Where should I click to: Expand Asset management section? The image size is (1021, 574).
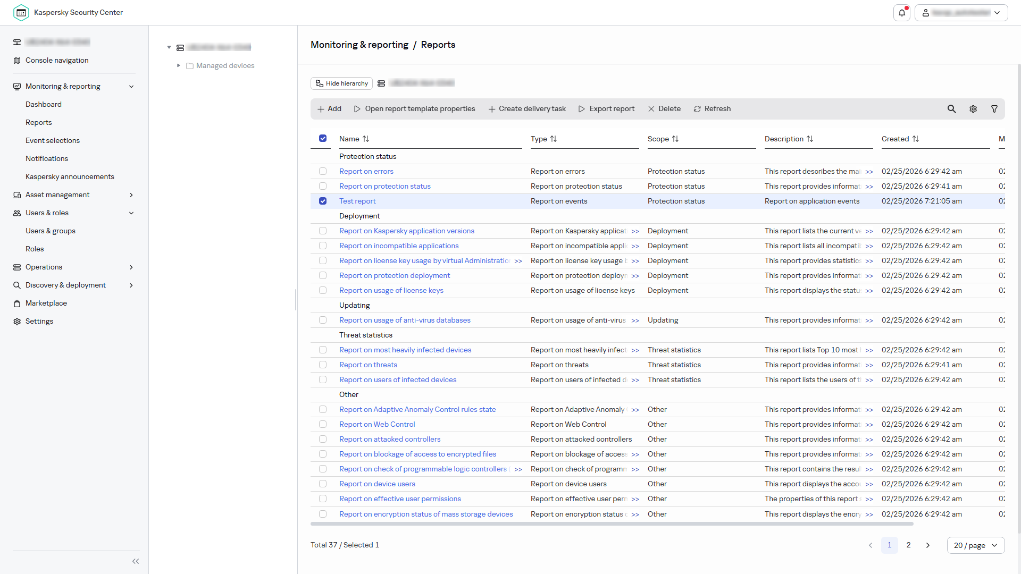pos(131,195)
